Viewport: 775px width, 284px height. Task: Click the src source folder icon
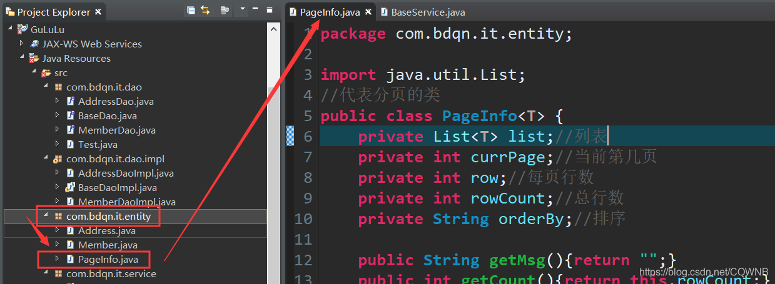tap(46, 72)
